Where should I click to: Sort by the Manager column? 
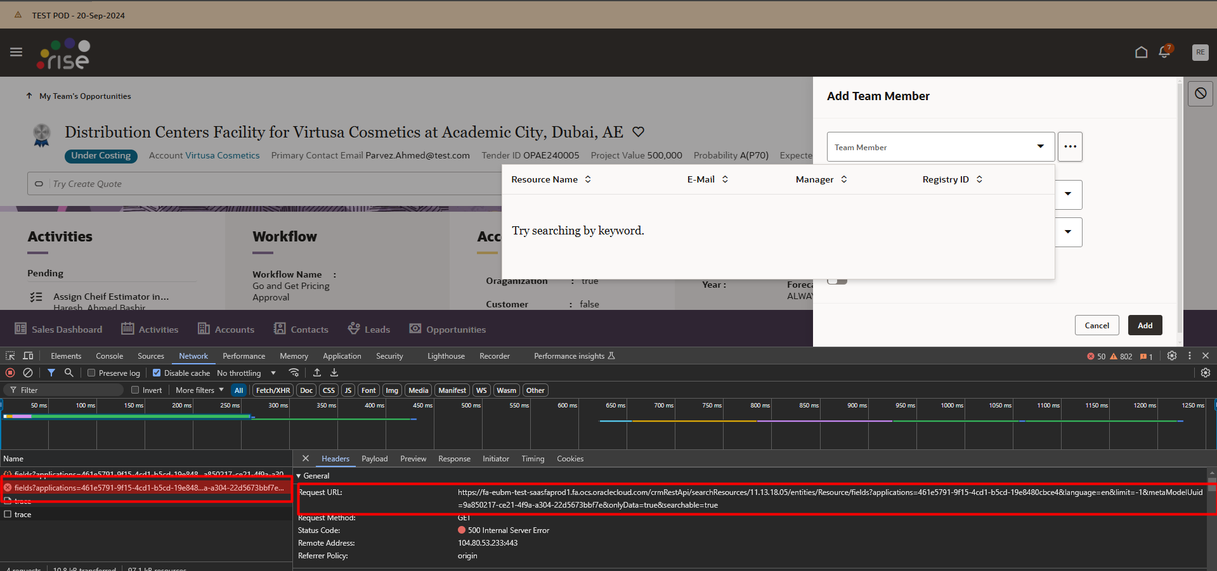pos(821,179)
